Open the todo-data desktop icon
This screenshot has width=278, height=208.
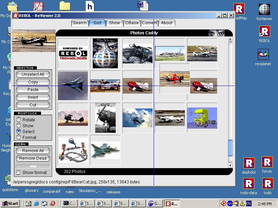[x=249, y=184]
